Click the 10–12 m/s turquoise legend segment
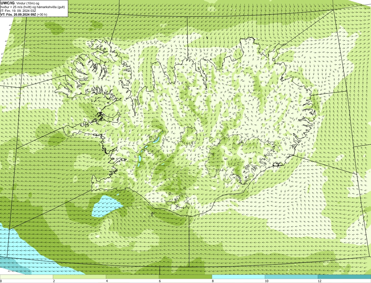 (291, 277)
